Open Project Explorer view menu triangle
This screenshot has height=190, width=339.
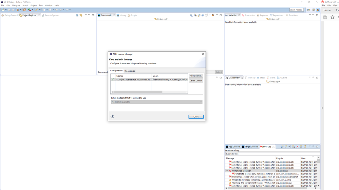(86, 15)
